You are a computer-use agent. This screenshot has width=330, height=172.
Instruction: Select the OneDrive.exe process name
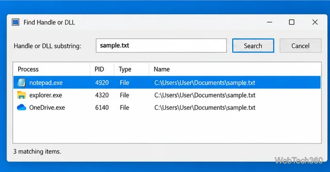point(47,107)
